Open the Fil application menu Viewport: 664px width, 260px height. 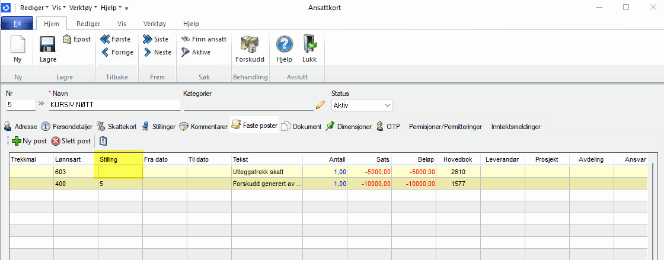(17, 24)
